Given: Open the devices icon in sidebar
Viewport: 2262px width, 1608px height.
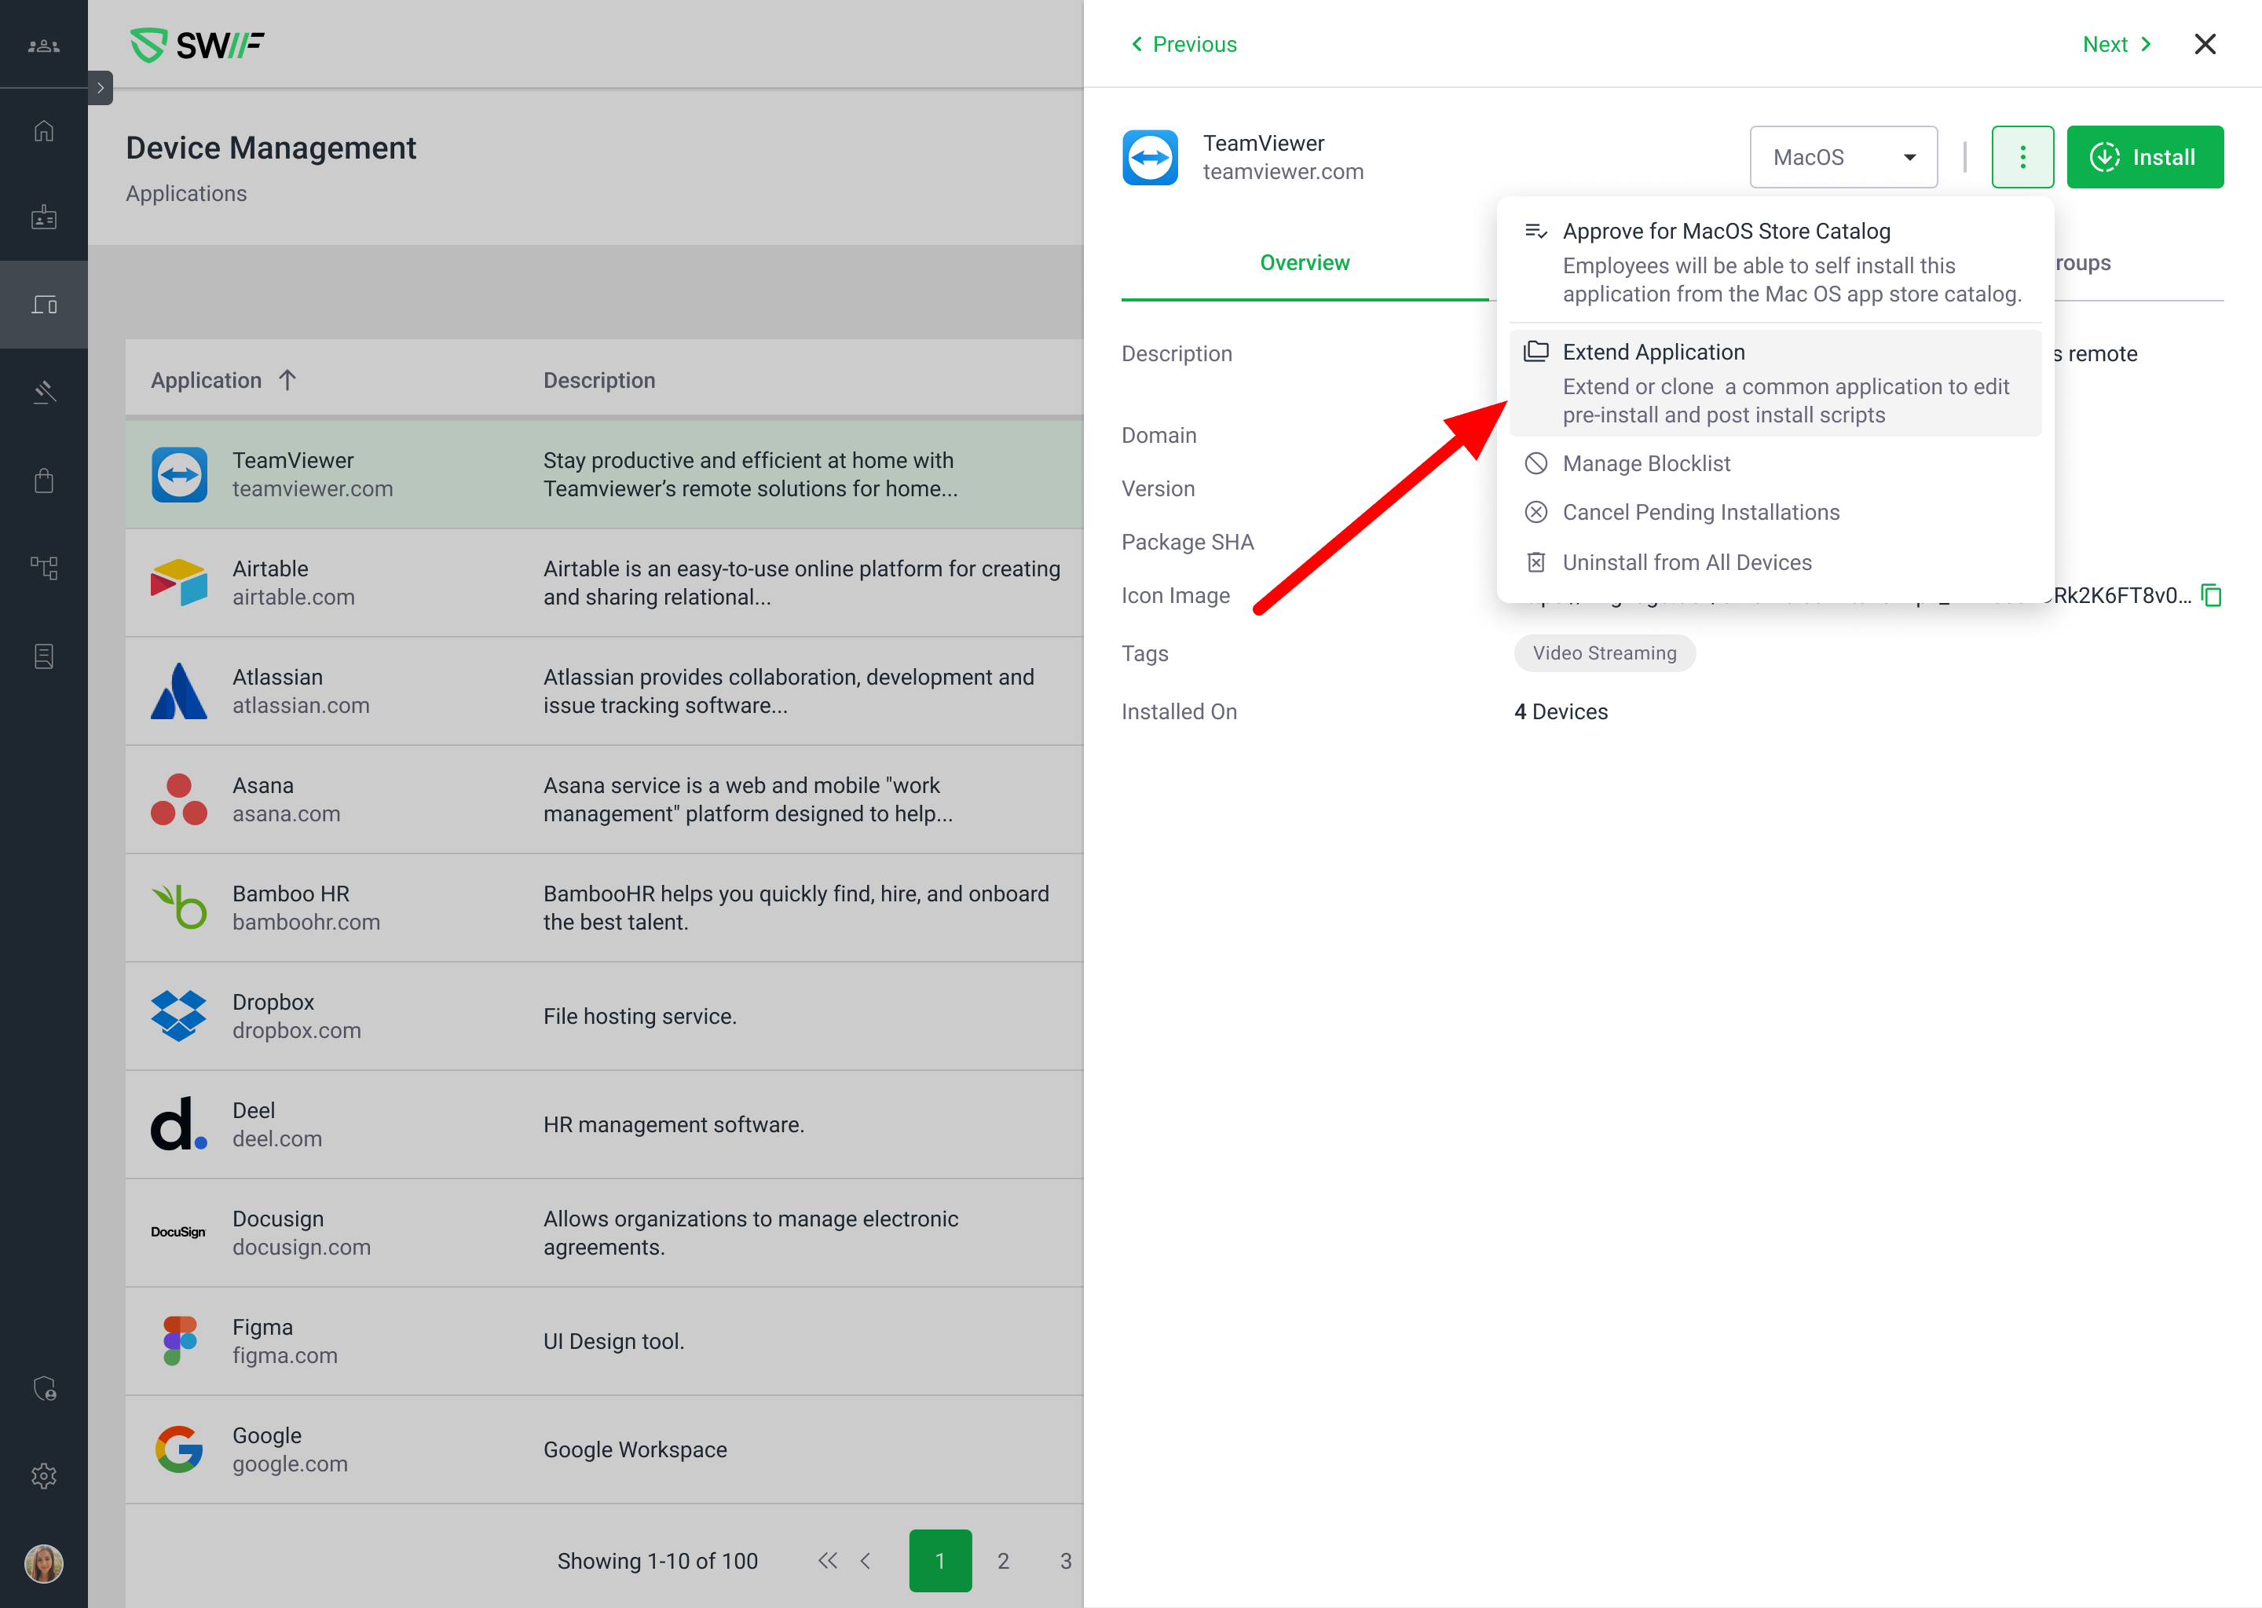Looking at the screenshot, I should 43,304.
